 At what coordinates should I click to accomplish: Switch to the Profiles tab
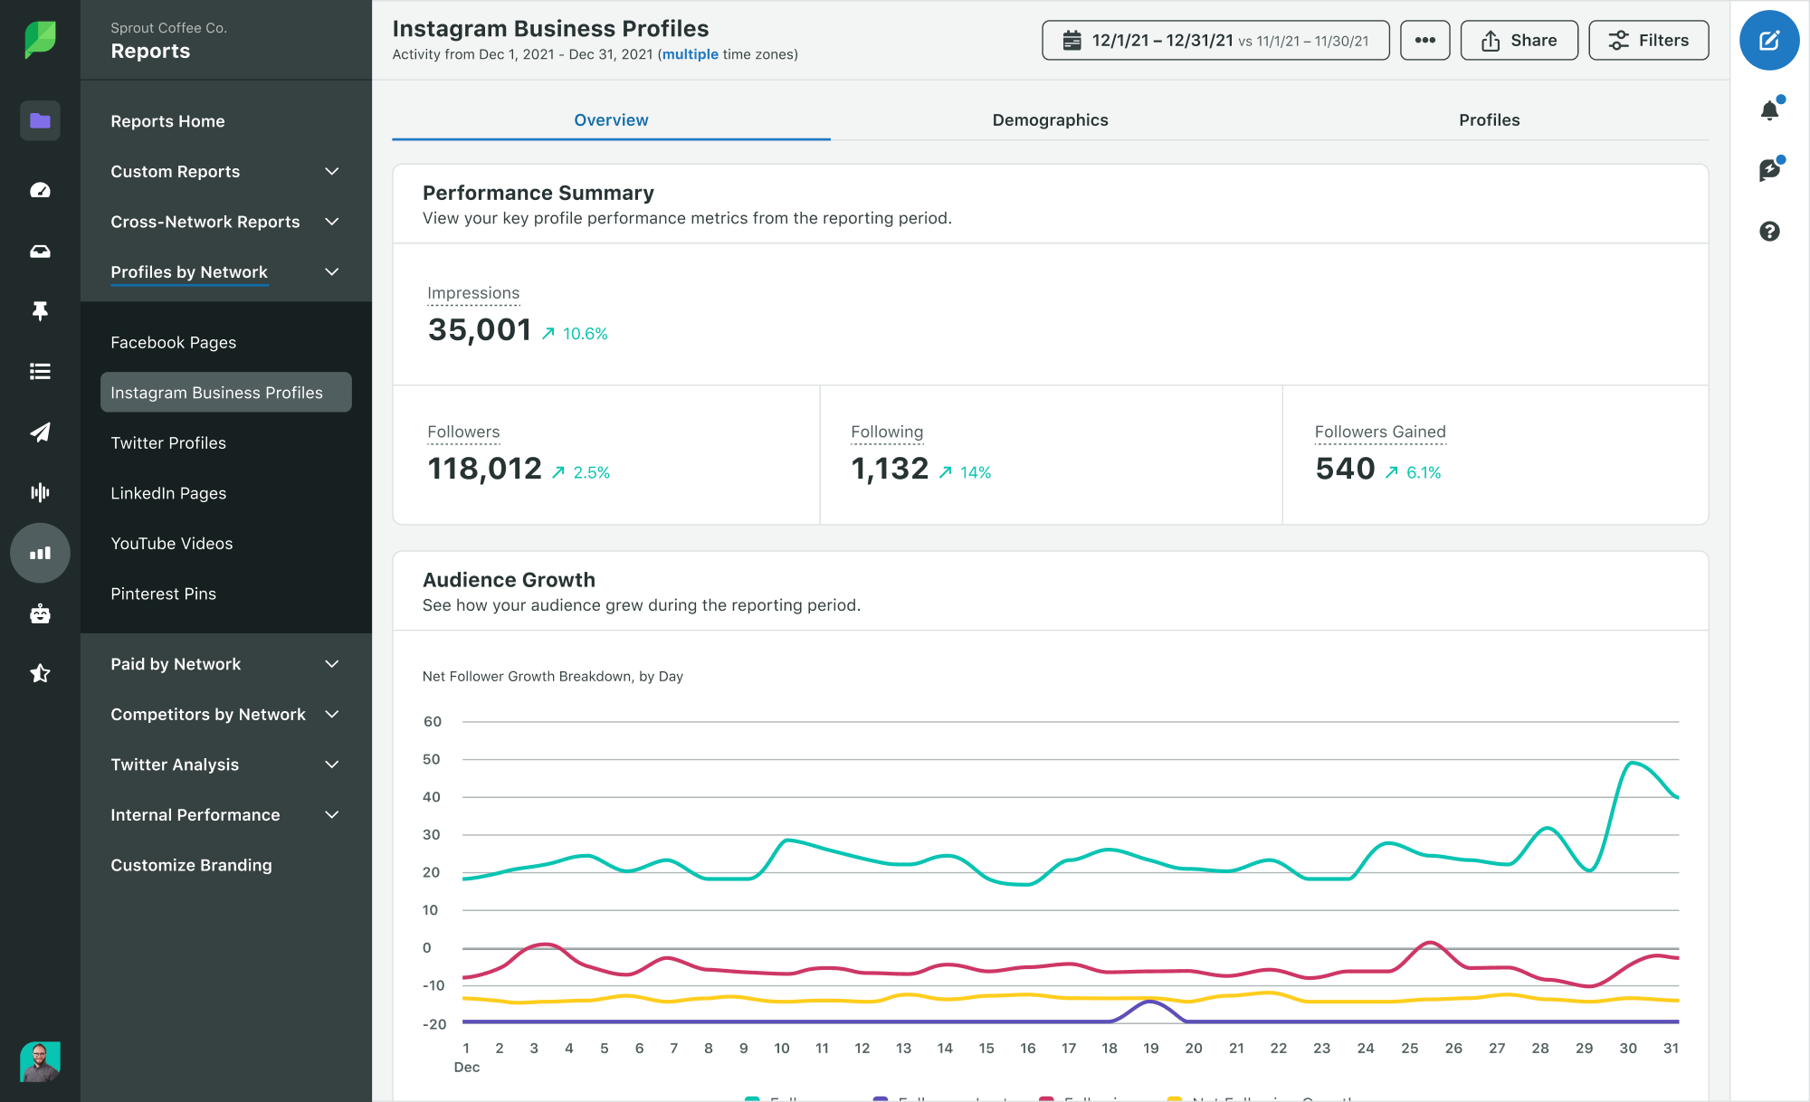[1490, 119]
